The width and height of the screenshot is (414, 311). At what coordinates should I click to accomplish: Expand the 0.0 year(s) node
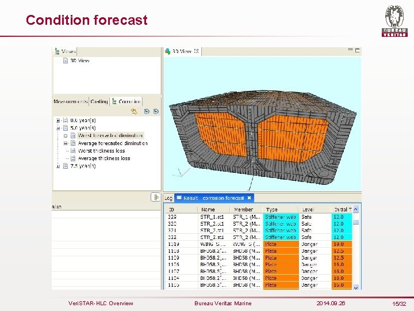coord(58,120)
